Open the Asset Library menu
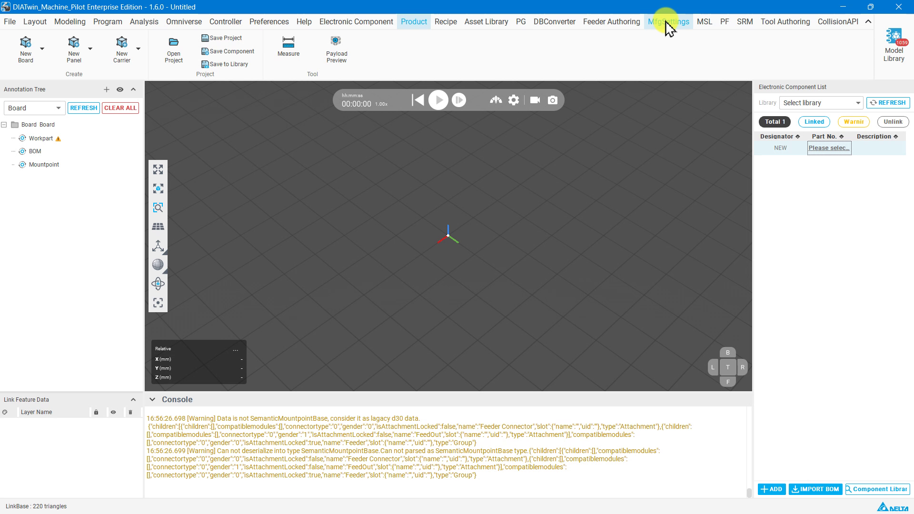This screenshot has height=514, width=914. (x=486, y=22)
